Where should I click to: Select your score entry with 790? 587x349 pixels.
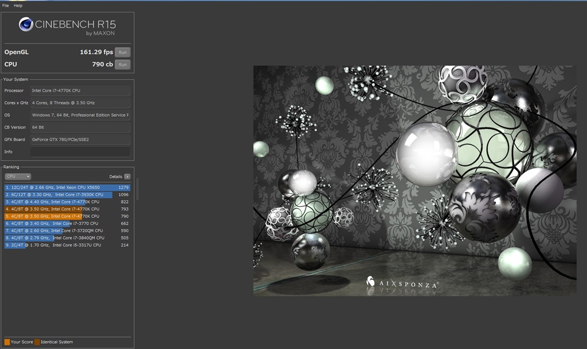pos(68,216)
